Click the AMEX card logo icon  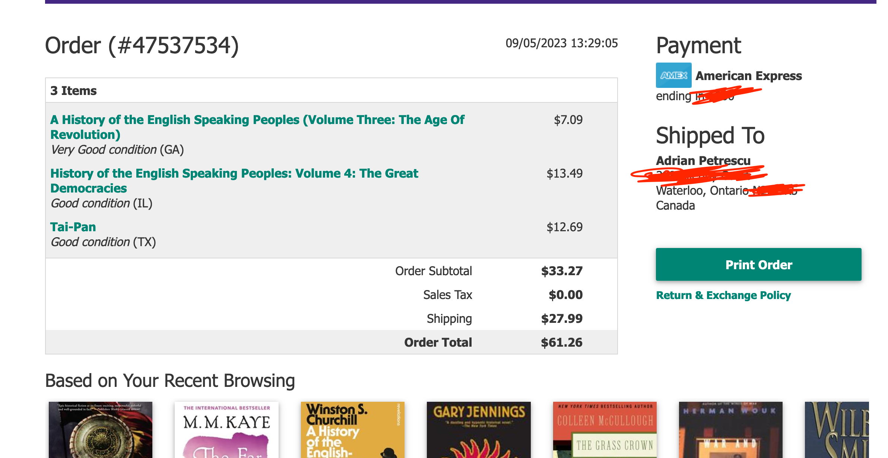tap(673, 75)
